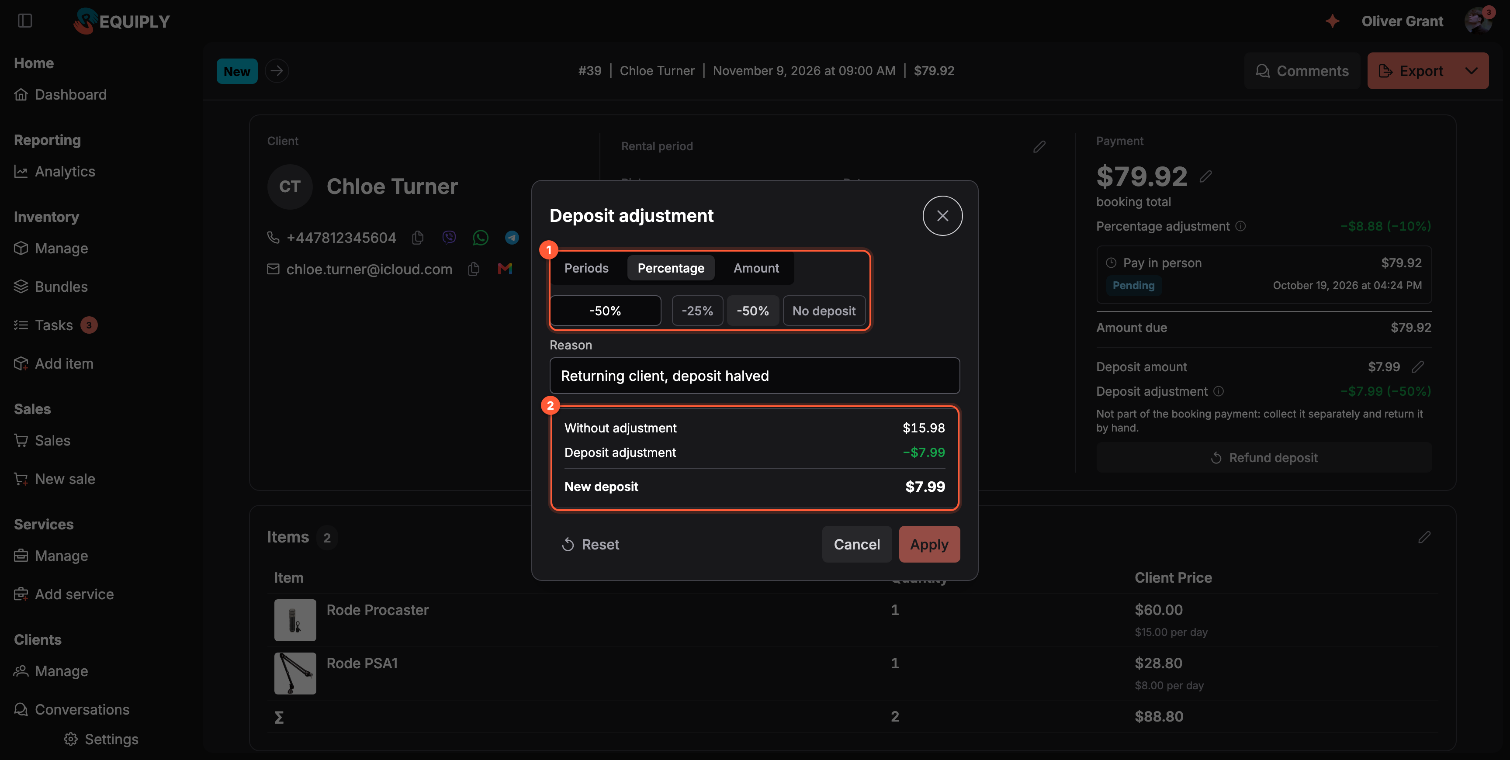Edit the Items list pencil icon
This screenshot has width=1510, height=760.
(1424, 537)
